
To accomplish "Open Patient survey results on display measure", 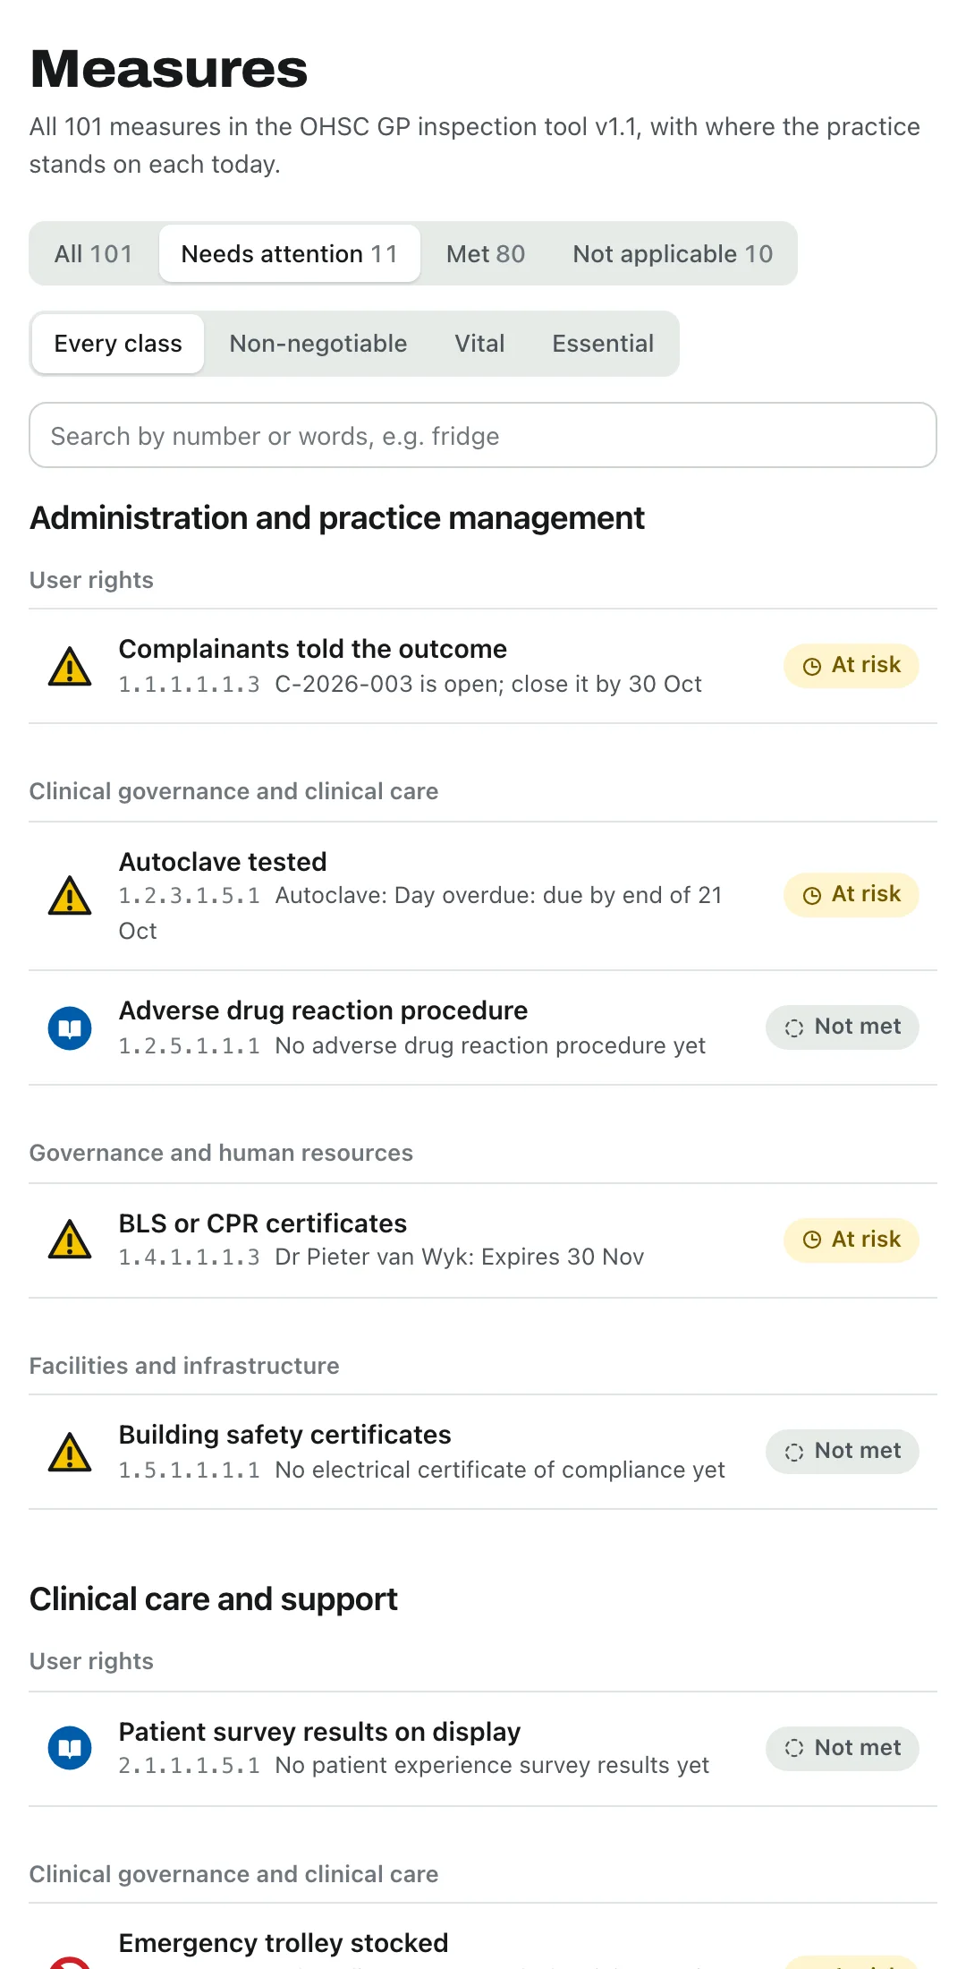I will 483,1749.
